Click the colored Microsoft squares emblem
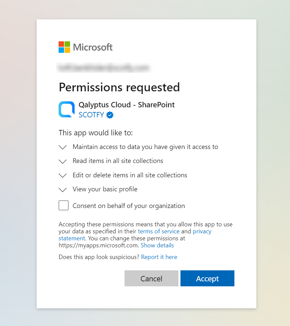290x326 pixels. [x=64, y=47]
